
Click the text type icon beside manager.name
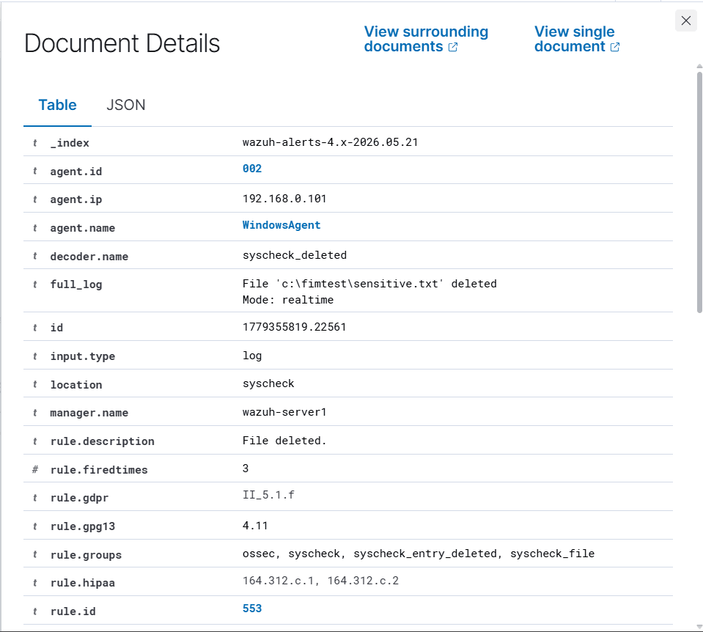35,413
